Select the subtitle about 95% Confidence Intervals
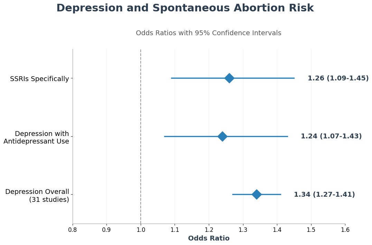 pyautogui.click(x=208, y=33)
